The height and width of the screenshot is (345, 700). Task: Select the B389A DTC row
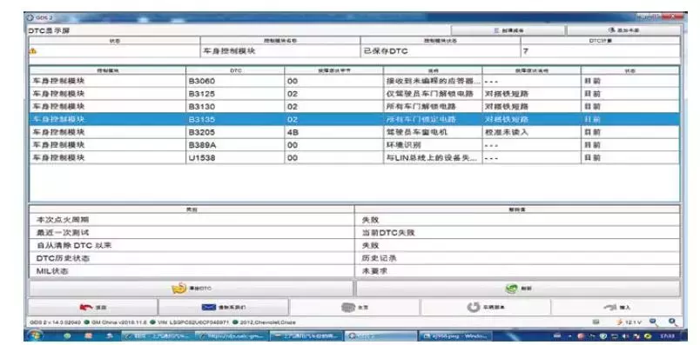[354, 145]
